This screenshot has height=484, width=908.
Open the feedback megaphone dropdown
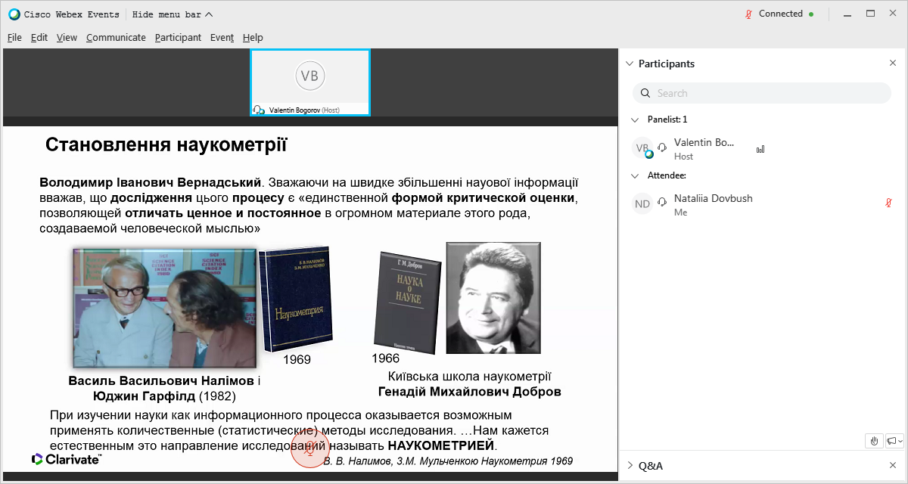coord(894,441)
